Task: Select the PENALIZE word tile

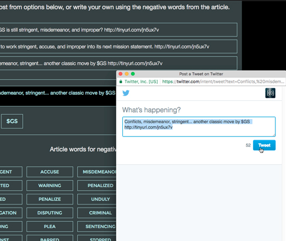Action: coord(50,199)
